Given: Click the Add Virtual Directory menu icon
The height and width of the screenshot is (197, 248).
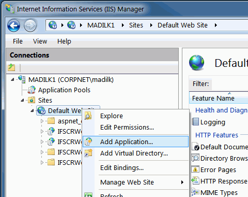Looking at the screenshot, I should click(x=88, y=153).
